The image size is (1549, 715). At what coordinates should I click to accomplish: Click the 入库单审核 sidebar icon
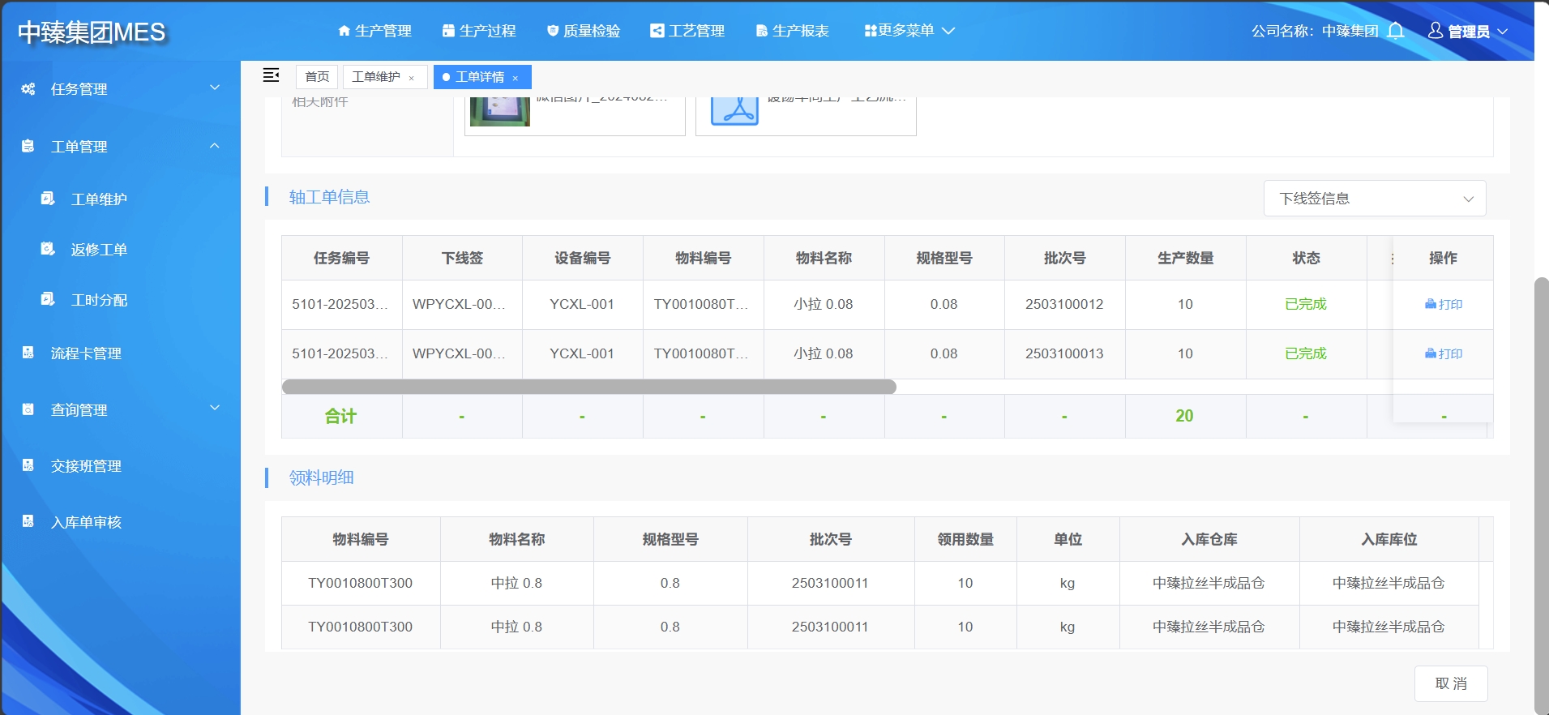(28, 521)
